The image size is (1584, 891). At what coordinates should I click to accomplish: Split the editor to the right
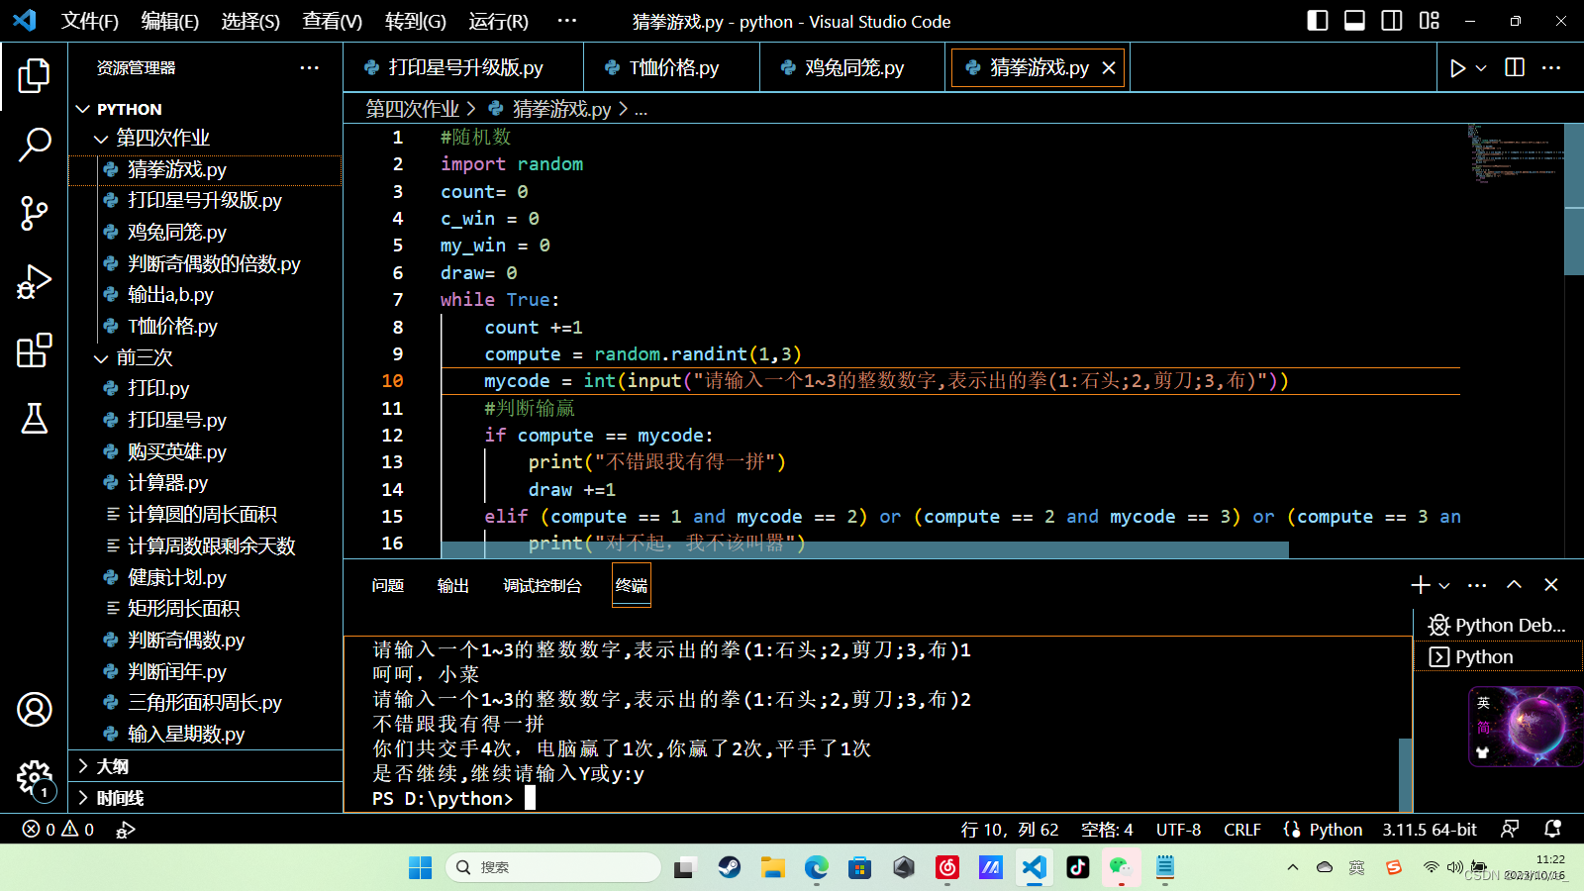point(1515,67)
